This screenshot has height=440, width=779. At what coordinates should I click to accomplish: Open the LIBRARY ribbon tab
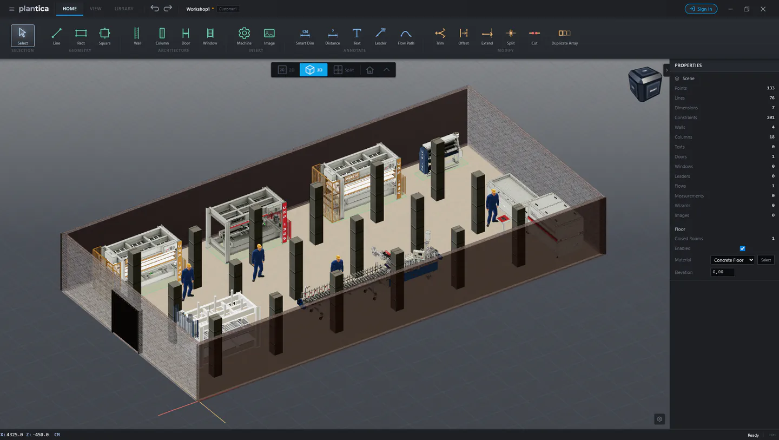tap(124, 9)
